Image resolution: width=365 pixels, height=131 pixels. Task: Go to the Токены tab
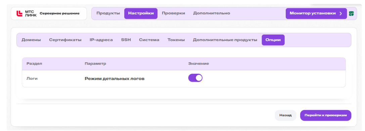point(176,40)
